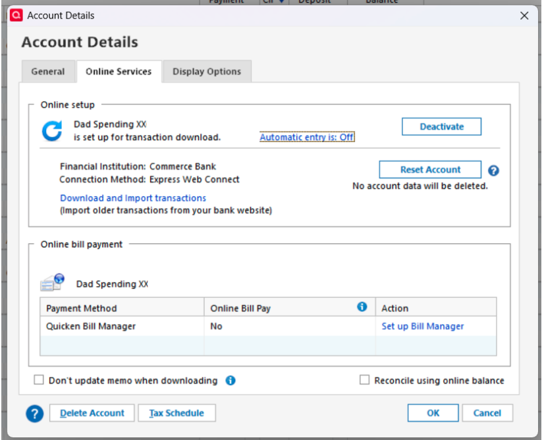
Task: Click the Set up Bill Manager link
Action: click(x=422, y=326)
